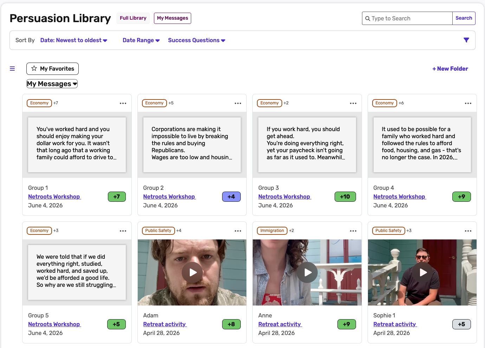
Task: Open Retreat activity link for Anne
Action: [x=280, y=324]
